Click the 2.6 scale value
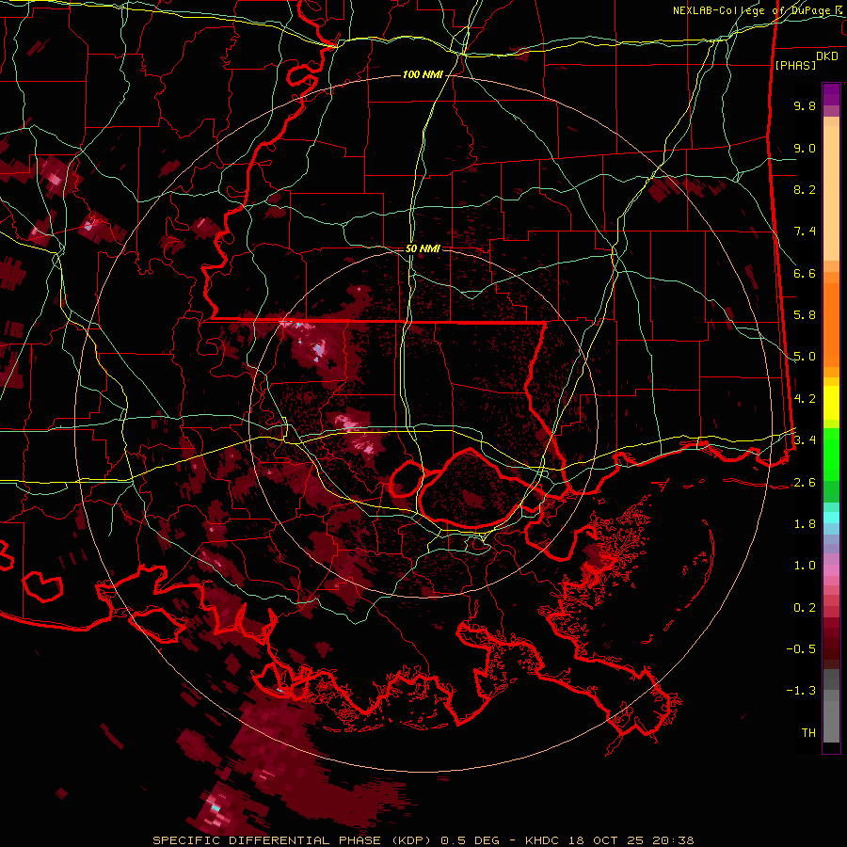 coord(805,483)
